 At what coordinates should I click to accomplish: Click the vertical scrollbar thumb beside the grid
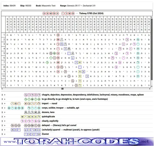(152, 49)
